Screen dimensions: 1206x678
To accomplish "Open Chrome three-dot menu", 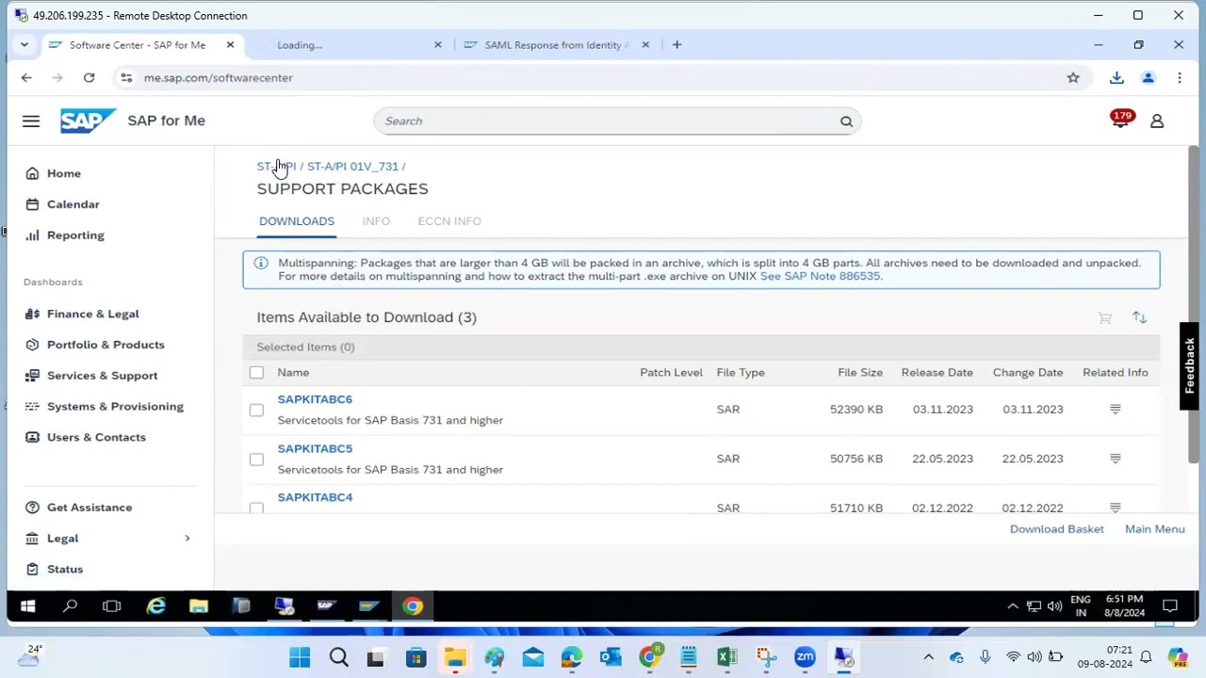I will pyautogui.click(x=1180, y=78).
